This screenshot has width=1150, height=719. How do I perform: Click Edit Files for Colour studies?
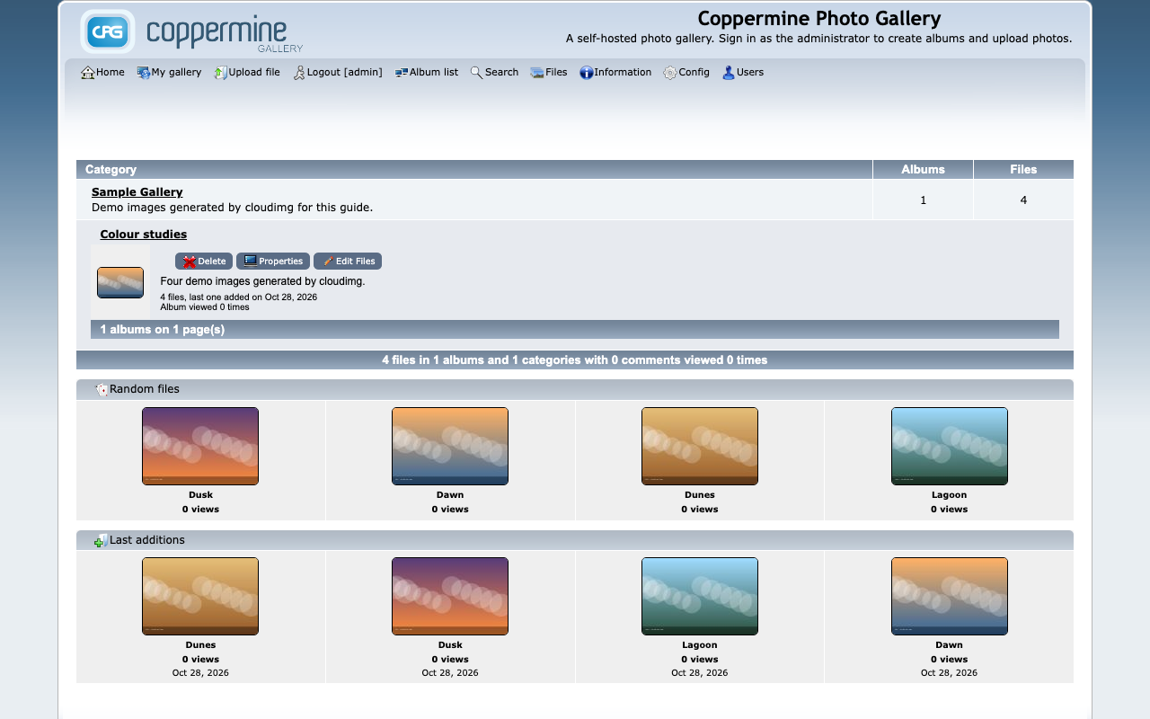click(x=348, y=262)
